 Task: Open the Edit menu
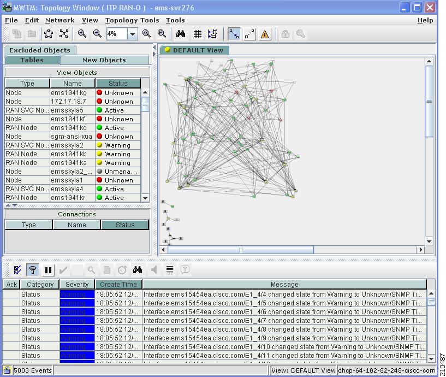[32, 20]
